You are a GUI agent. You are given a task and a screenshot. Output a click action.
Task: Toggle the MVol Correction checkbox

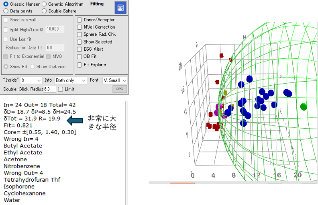(79, 27)
